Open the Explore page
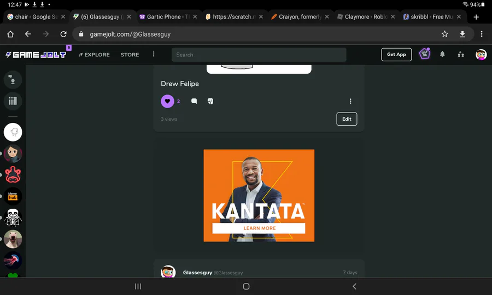 (x=94, y=55)
